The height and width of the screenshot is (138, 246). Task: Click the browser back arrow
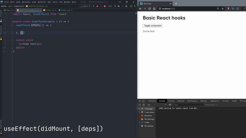click(x=140, y=8)
